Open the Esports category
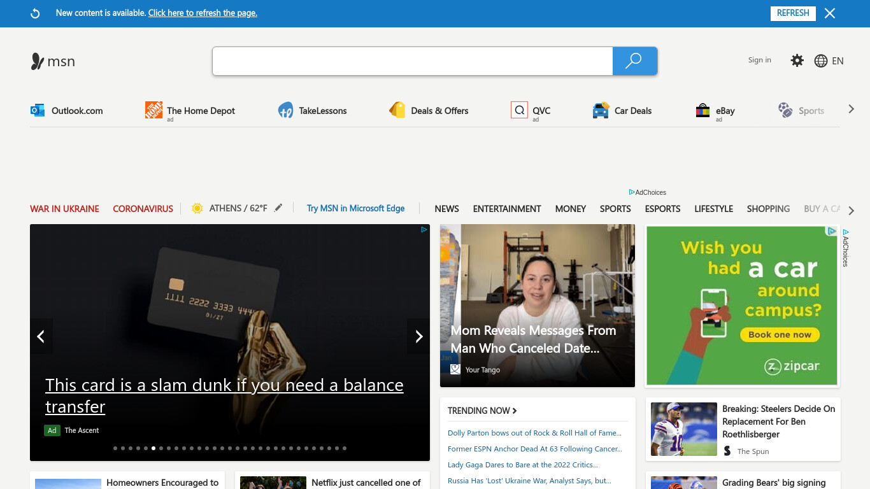 click(x=662, y=209)
